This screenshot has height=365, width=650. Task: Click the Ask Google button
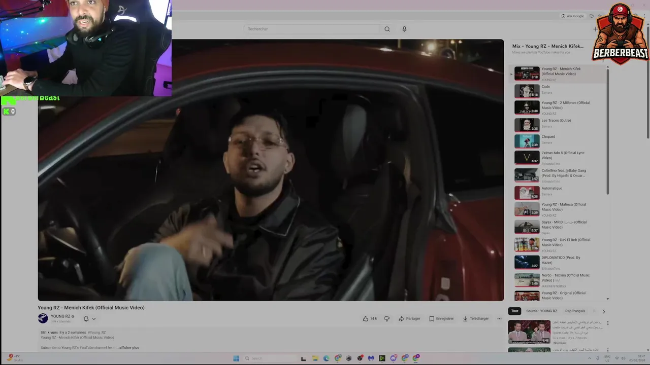pyautogui.click(x=573, y=16)
